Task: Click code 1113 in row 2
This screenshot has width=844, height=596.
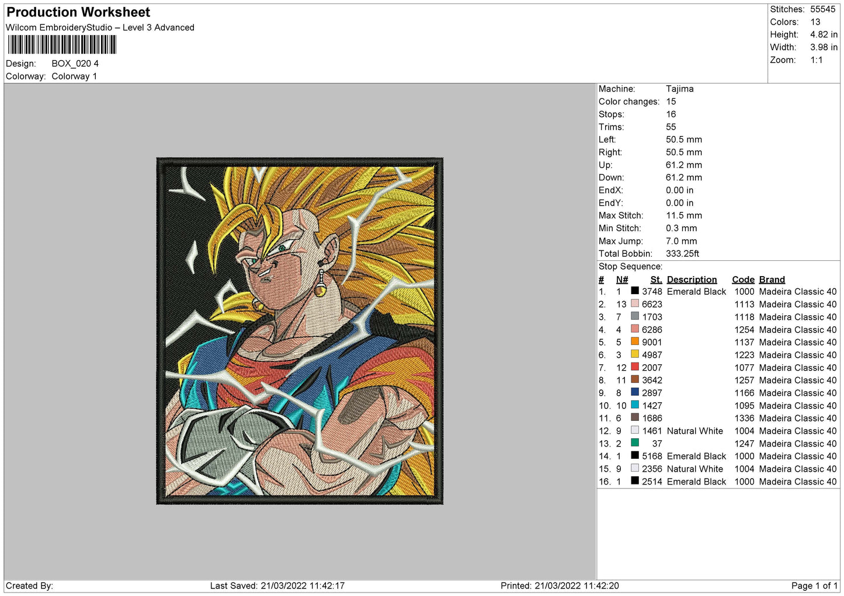Action: (x=745, y=304)
